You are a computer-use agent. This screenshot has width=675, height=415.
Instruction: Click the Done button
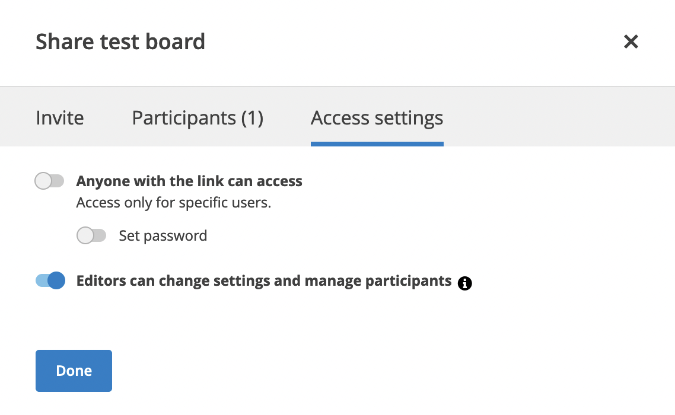pos(74,371)
